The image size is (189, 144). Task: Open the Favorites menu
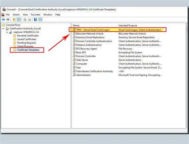(35, 15)
